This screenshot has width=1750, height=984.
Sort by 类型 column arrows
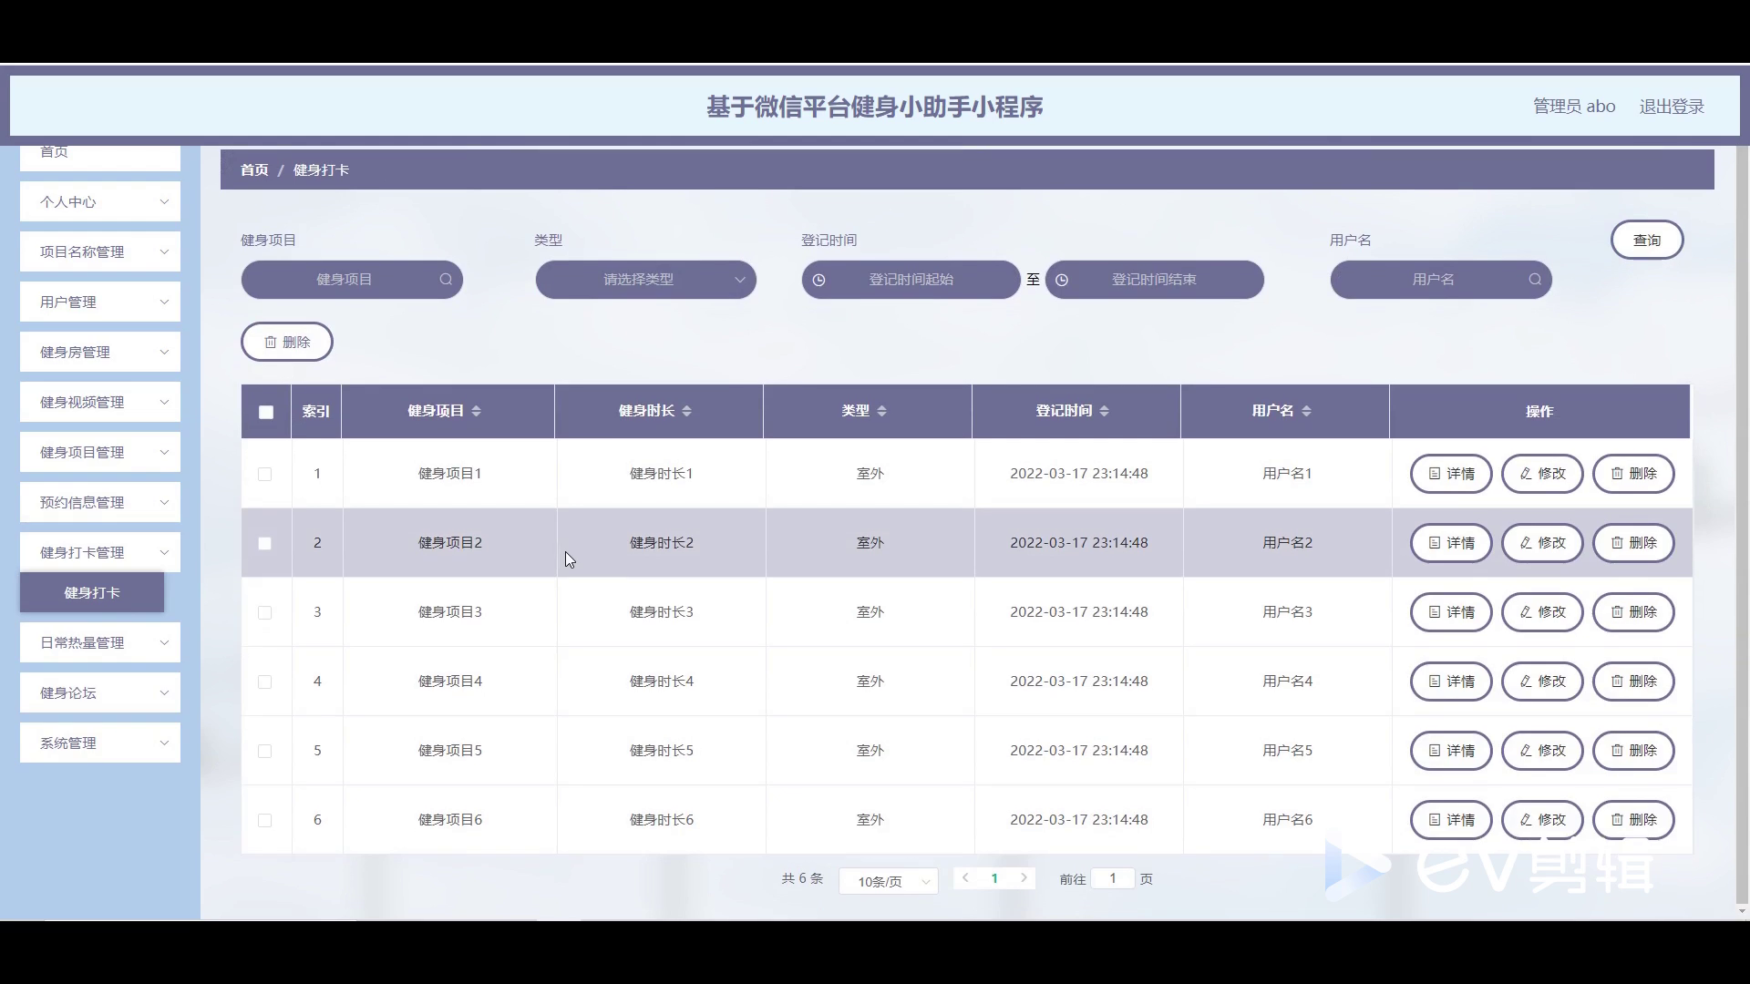click(x=881, y=411)
